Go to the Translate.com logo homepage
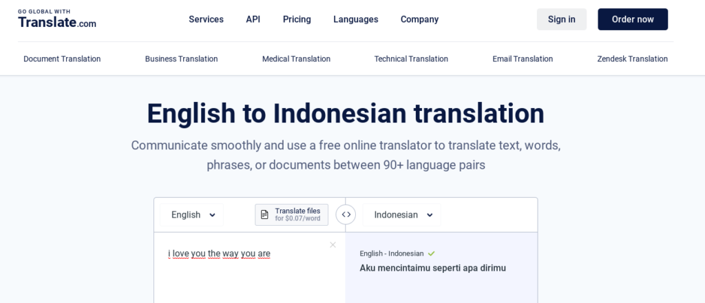The width and height of the screenshot is (705, 303). point(57,19)
